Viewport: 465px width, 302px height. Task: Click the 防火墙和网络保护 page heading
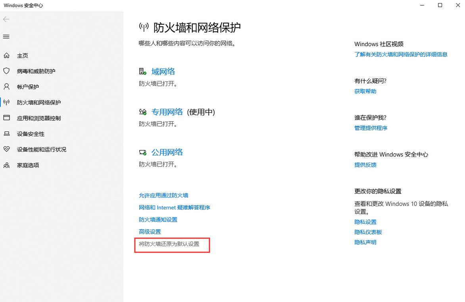(197, 27)
